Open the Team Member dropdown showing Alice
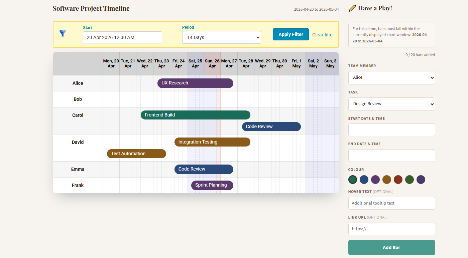The width and height of the screenshot is (468, 258). [x=392, y=77]
